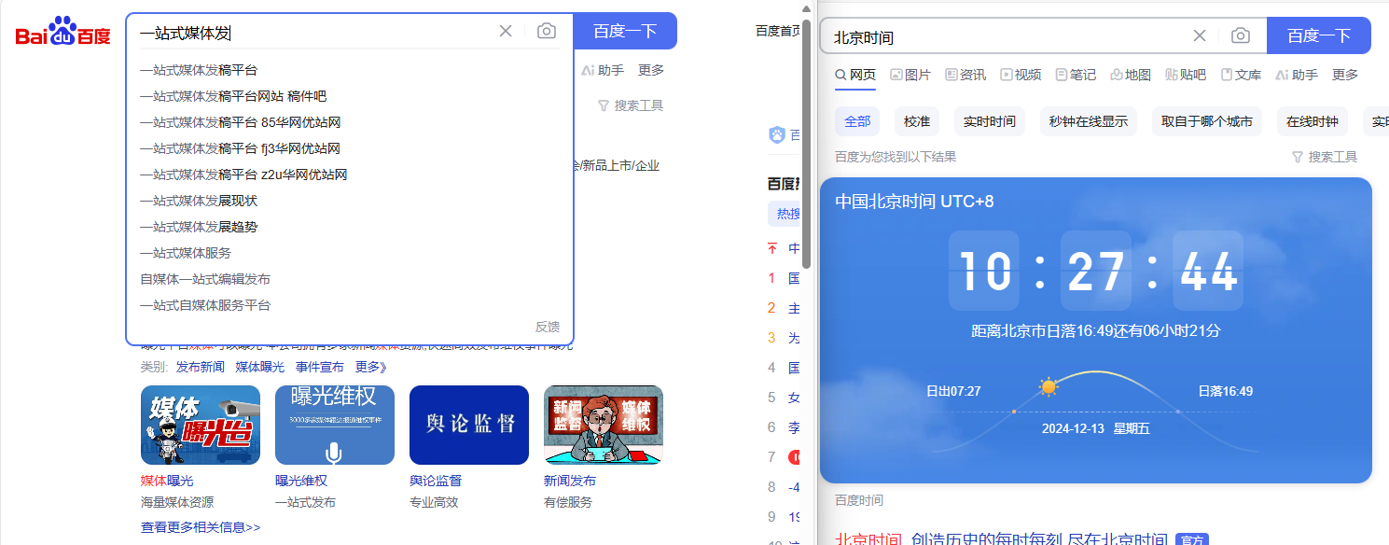
Task: Open 搜索工具 in the 北京时间 window
Action: (x=1325, y=157)
